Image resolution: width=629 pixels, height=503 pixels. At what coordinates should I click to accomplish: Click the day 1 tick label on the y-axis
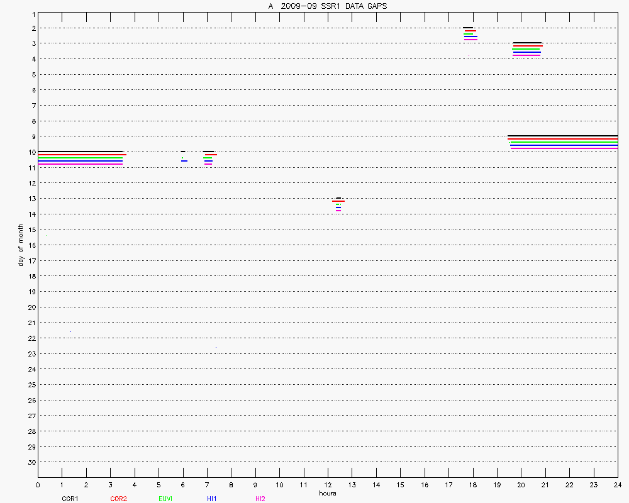33,13
